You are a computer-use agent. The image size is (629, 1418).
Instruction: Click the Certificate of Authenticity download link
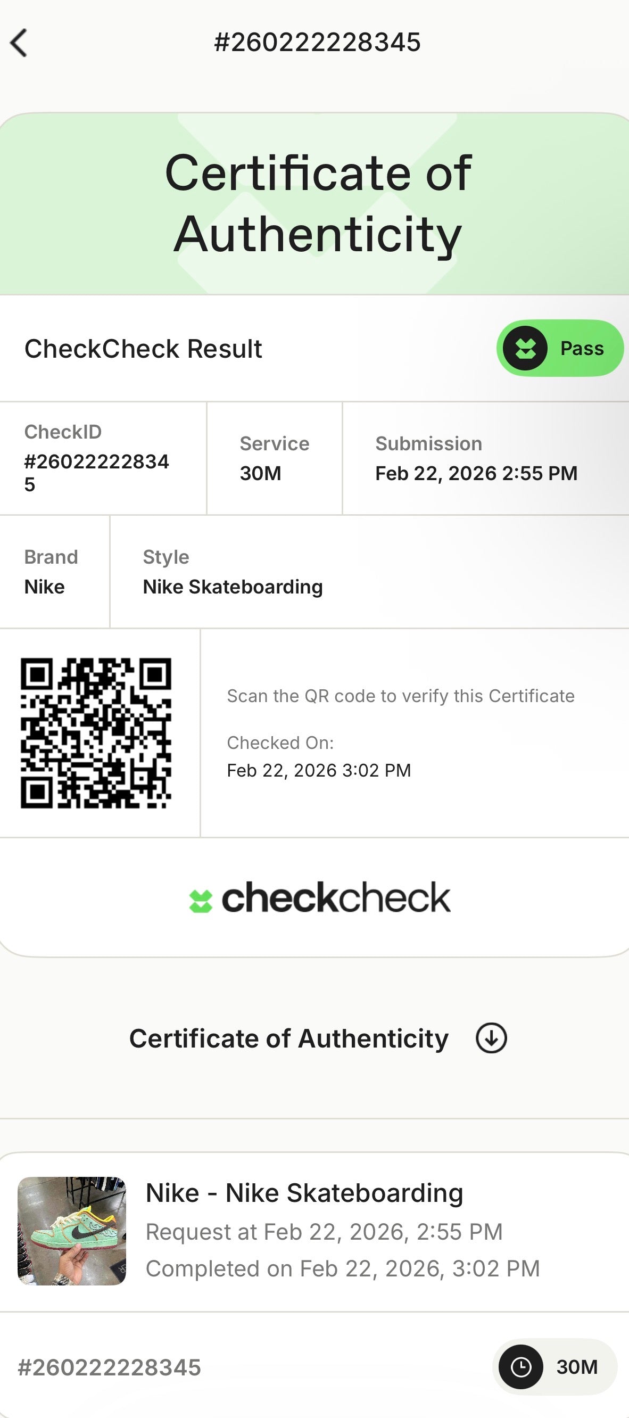[x=289, y=1038]
